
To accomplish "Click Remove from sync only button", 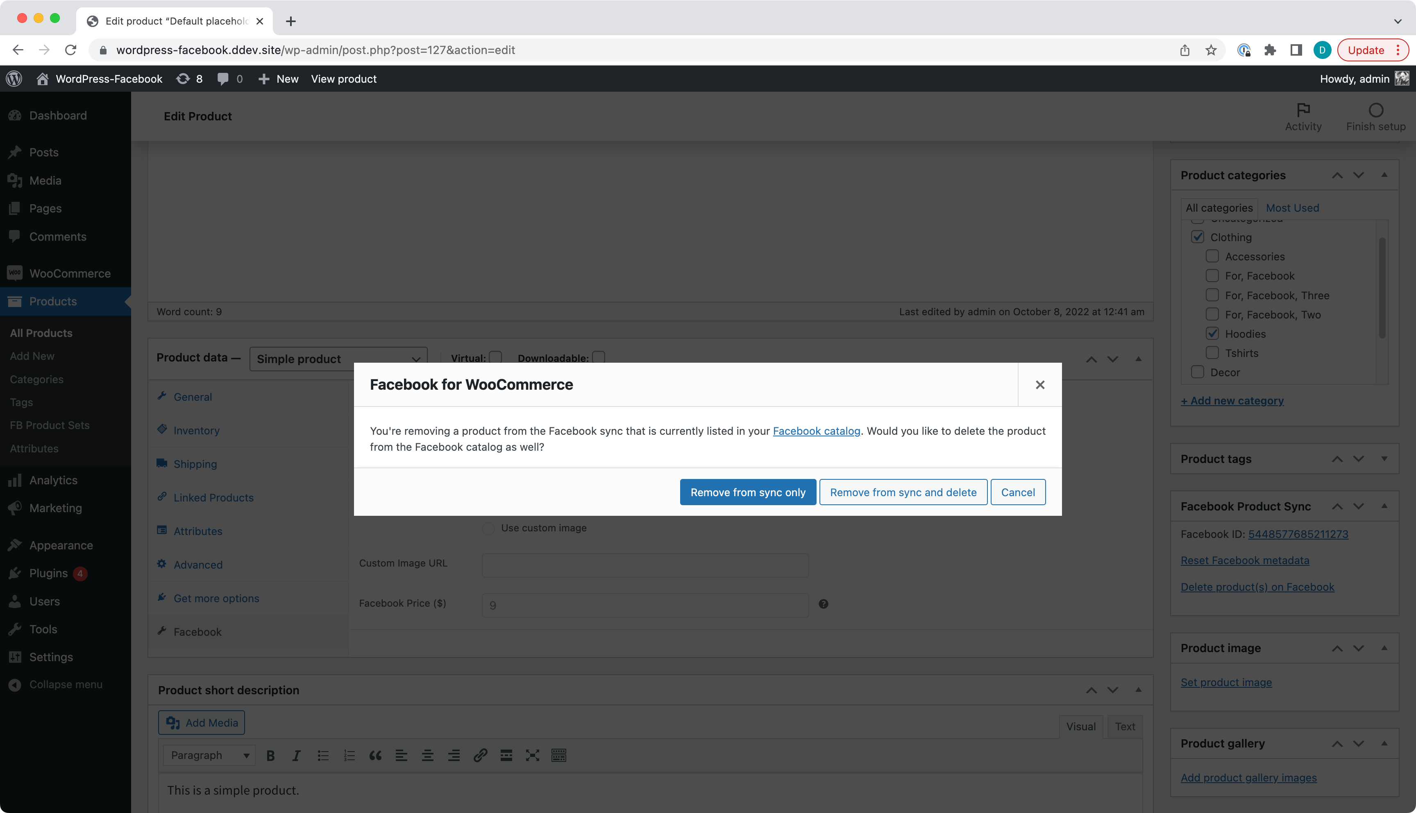I will (x=747, y=492).
